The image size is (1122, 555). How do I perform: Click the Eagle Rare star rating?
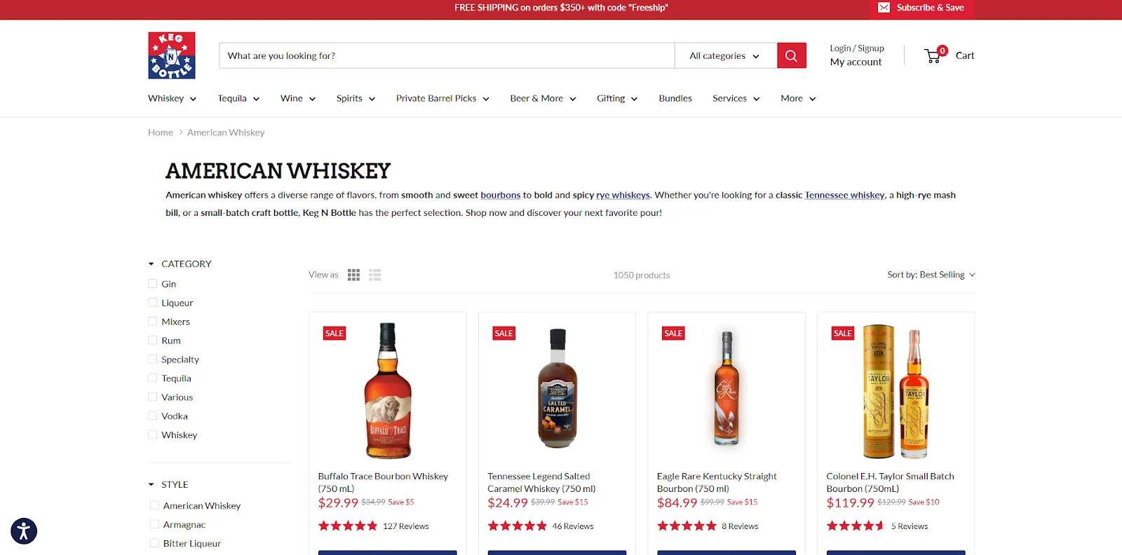pos(687,526)
